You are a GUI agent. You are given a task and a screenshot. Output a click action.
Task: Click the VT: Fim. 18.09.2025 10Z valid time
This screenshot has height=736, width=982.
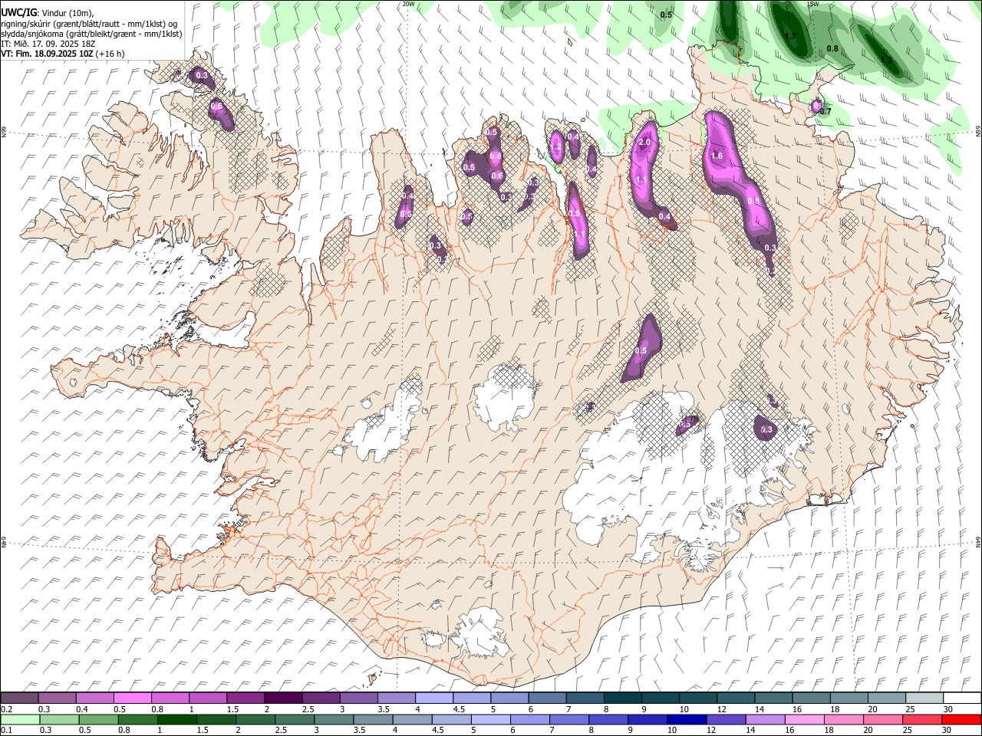pos(48,54)
